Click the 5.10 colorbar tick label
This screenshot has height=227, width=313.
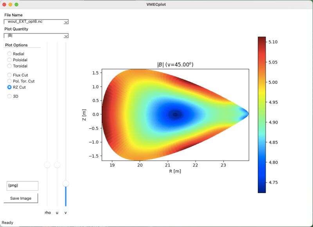tap(273, 42)
